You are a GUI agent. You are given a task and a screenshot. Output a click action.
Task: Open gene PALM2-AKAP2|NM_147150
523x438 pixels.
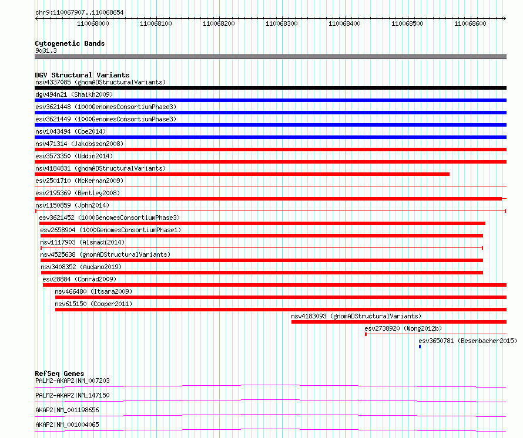tap(72, 395)
